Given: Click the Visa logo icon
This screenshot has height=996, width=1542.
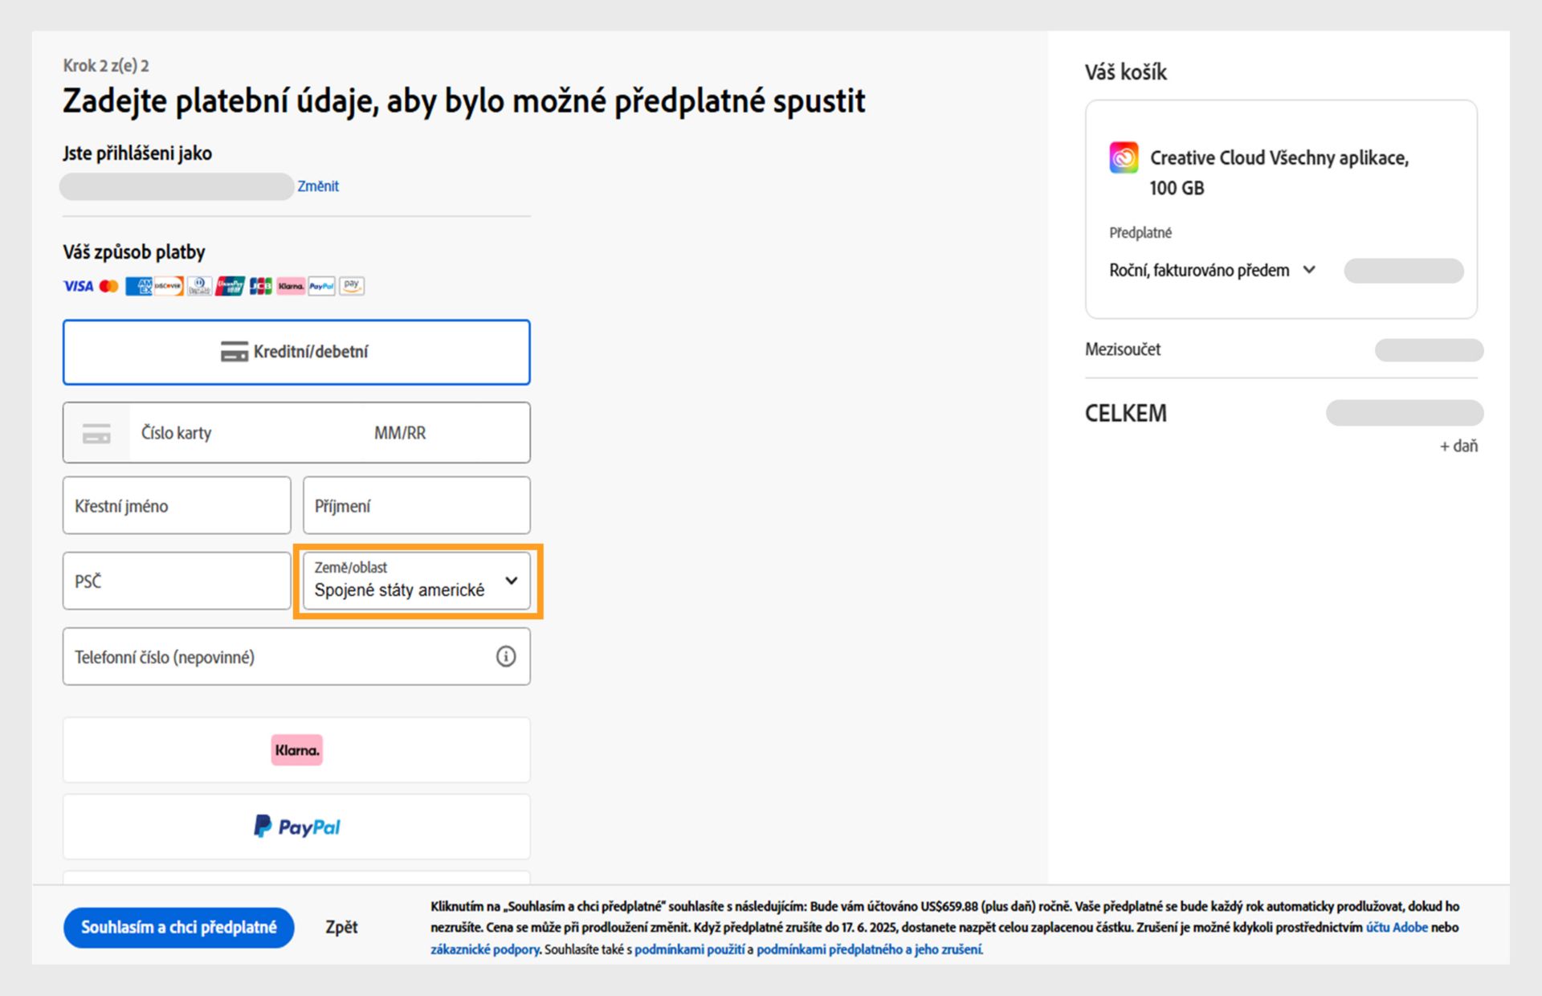Looking at the screenshot, I should pos(78,286).
